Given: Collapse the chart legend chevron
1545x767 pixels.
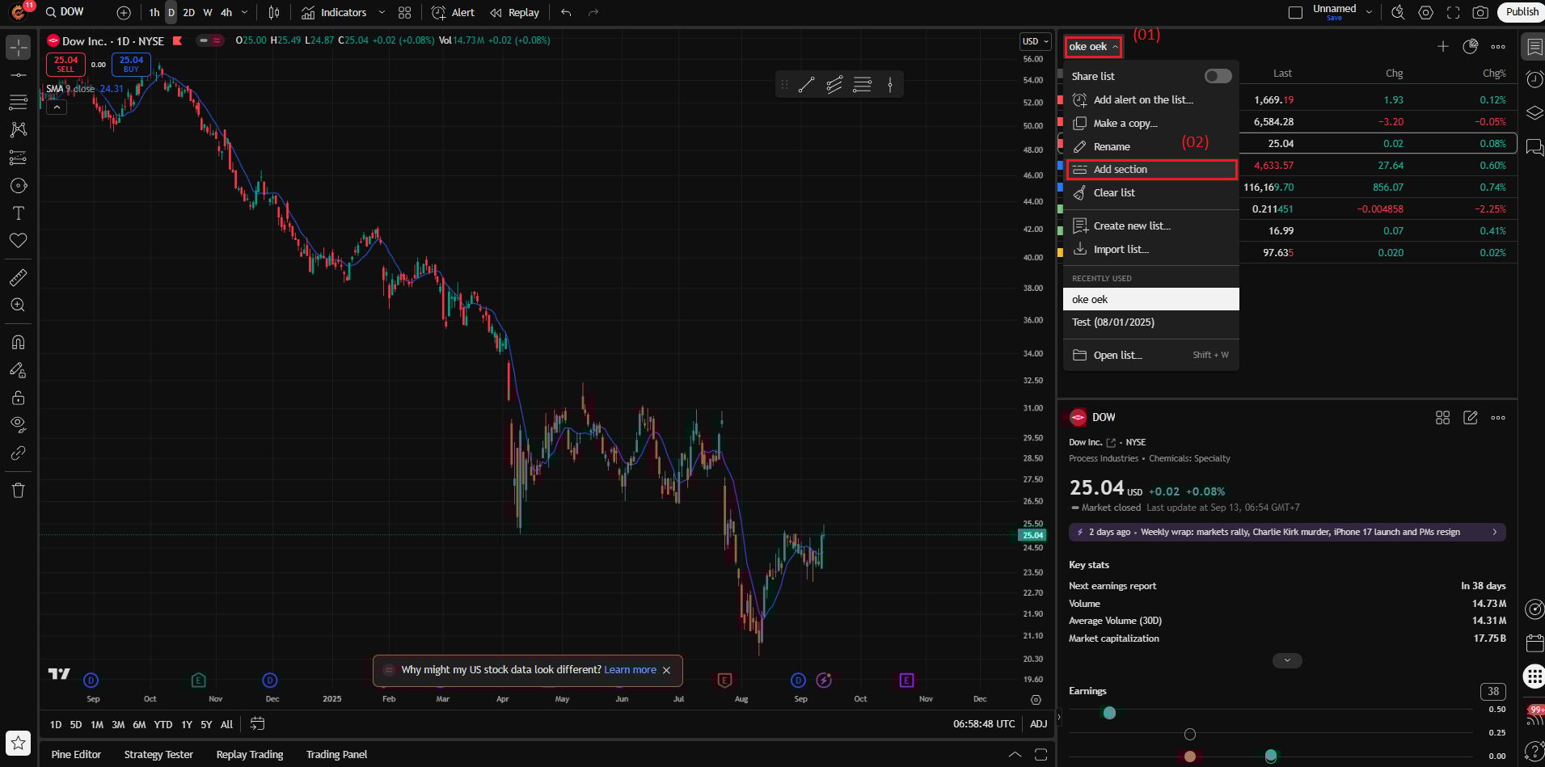Looking at the screenshot, I should pos(57,107).
